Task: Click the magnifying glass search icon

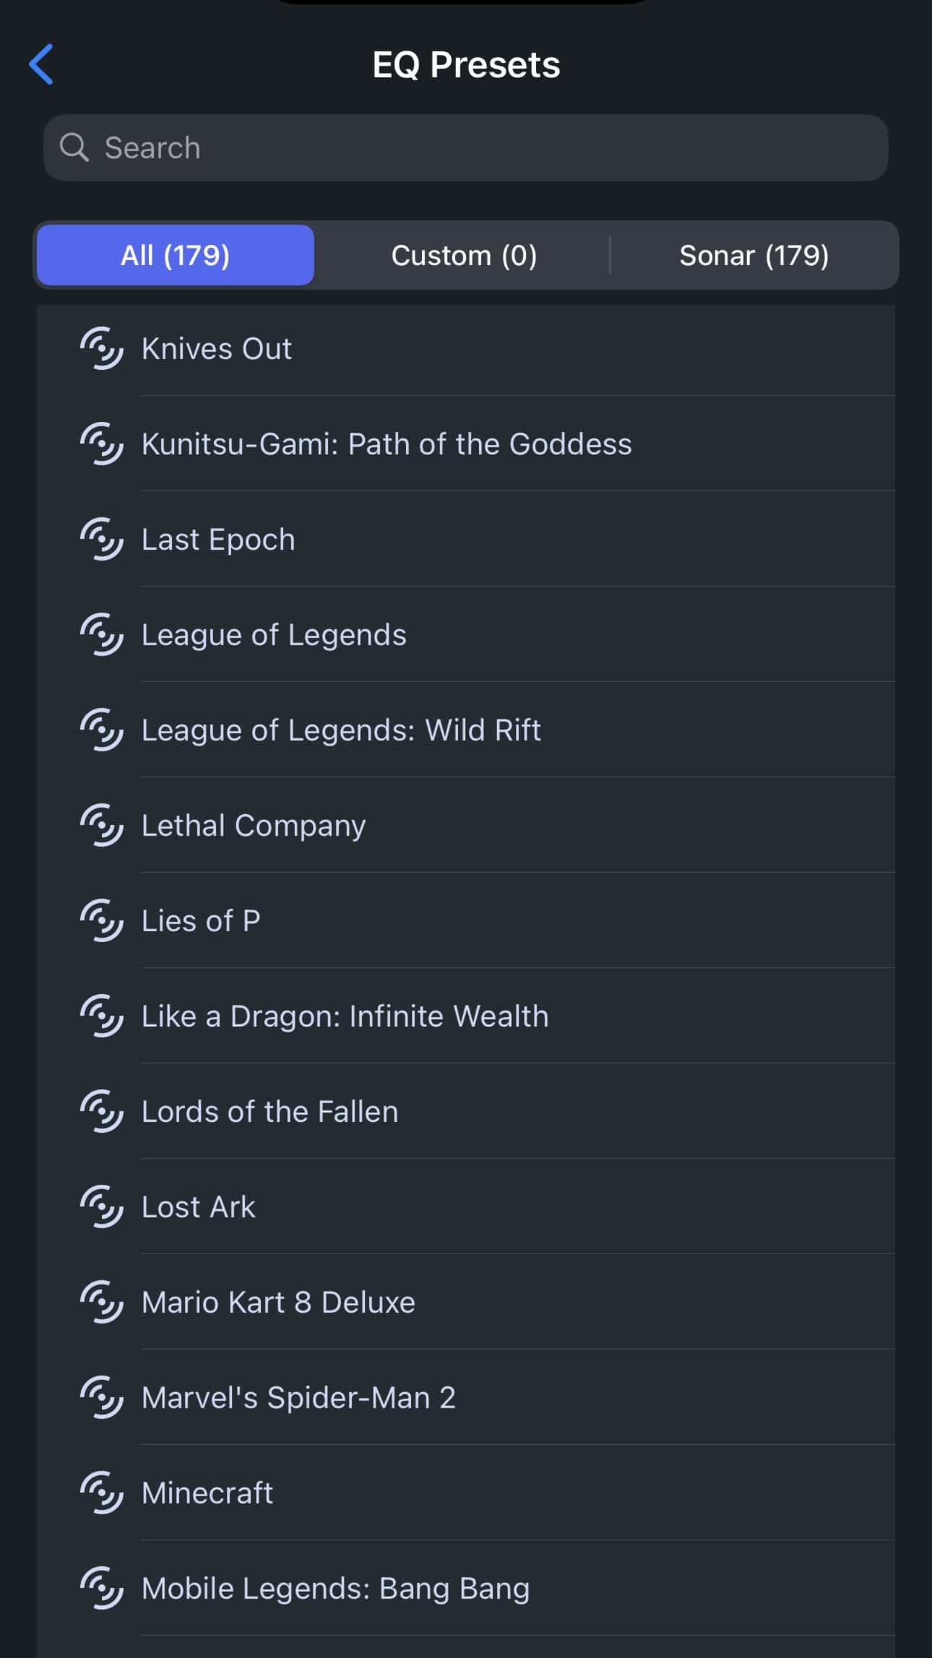Action: click(x=74, y=147)
